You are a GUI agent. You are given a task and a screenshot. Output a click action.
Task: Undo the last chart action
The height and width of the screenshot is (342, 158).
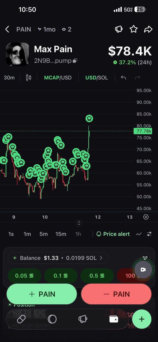(123, 78)
